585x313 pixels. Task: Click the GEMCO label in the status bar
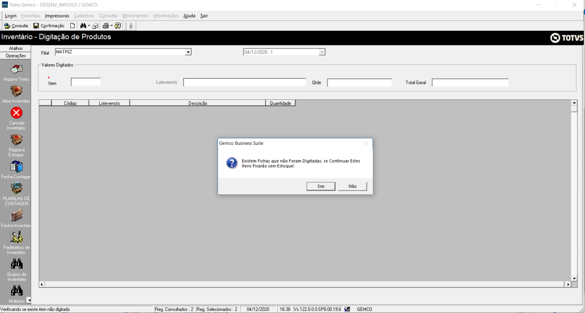tap(365, 309)
